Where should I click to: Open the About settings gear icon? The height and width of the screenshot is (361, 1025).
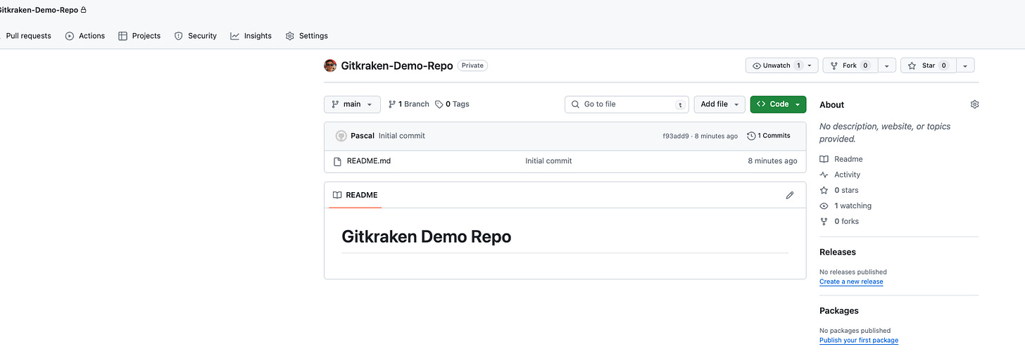coord(974,104)
